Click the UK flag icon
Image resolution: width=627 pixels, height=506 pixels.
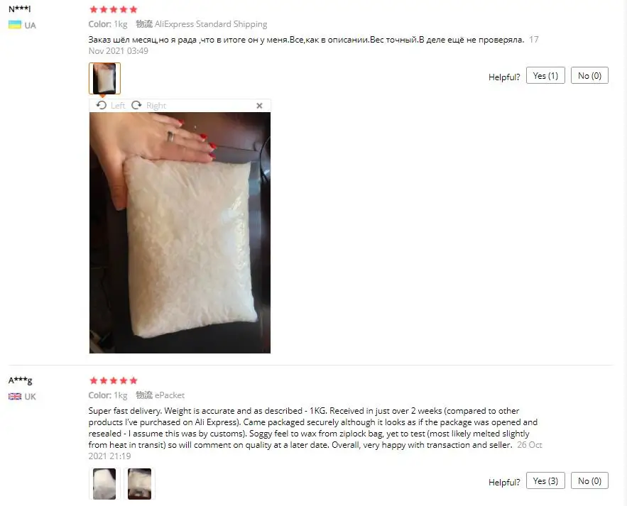pos(15,396)
